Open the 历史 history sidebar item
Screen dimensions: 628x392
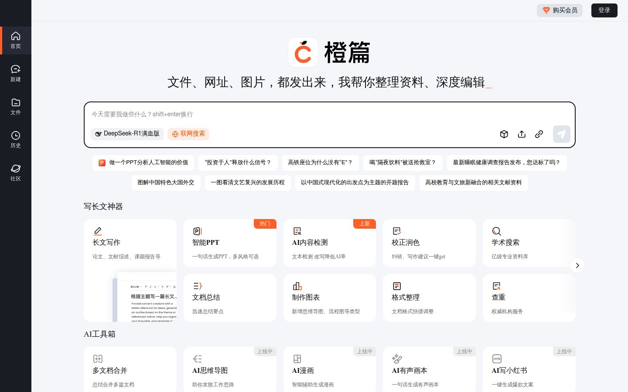coord(16,140)
